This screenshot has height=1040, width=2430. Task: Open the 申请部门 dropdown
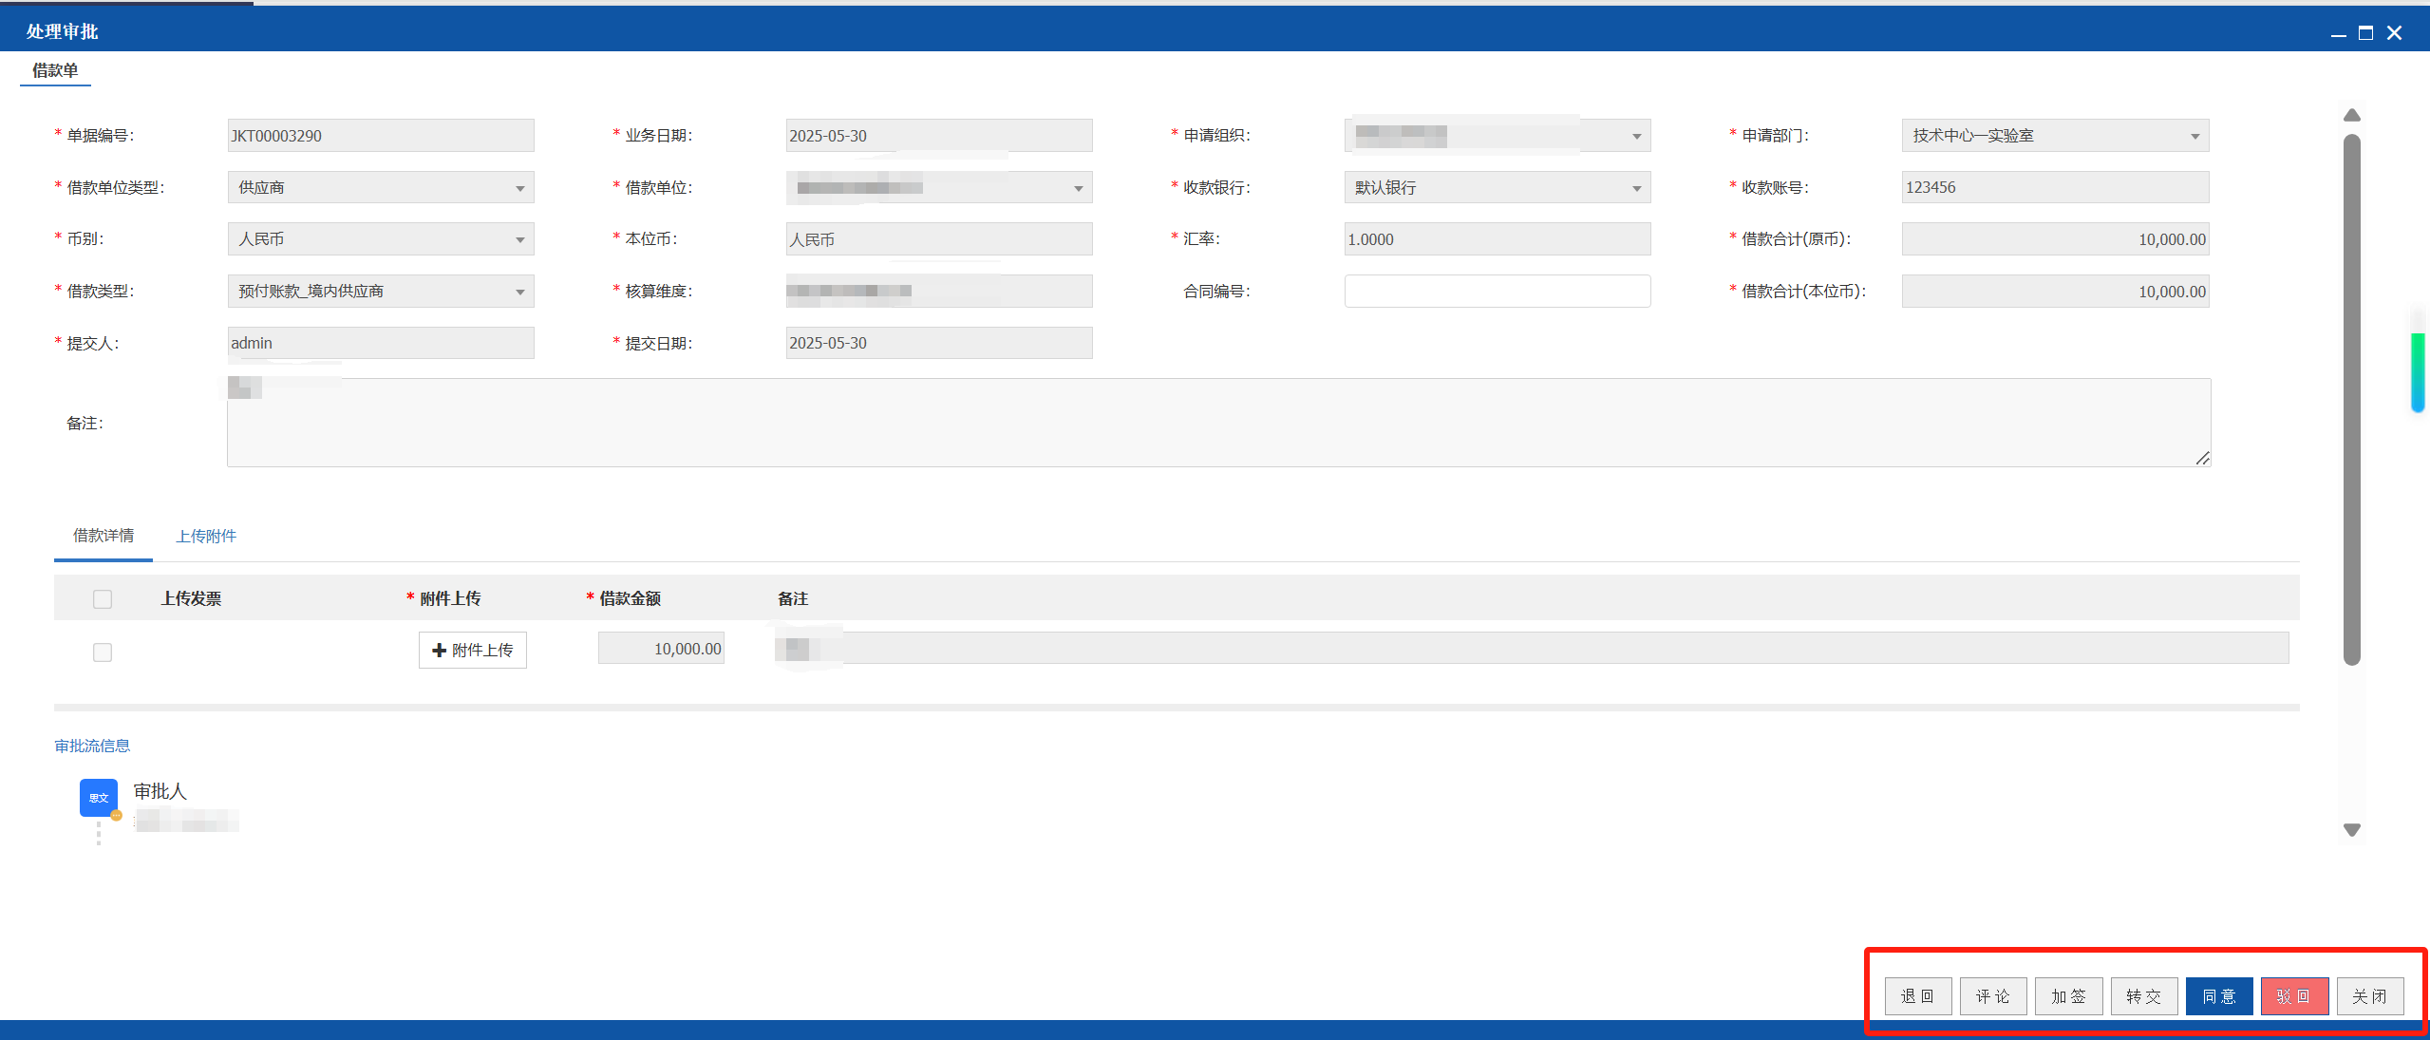point(2055,135)
